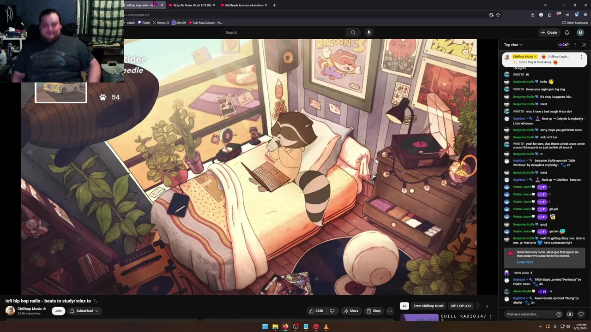Click the 0XP channel points badge
The height and width of the screenshot is (332, 591).
(x=563, y=45)
